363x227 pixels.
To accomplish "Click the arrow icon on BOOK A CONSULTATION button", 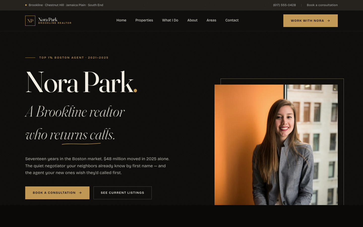I will pyautogui.click(x=80, y=193).
